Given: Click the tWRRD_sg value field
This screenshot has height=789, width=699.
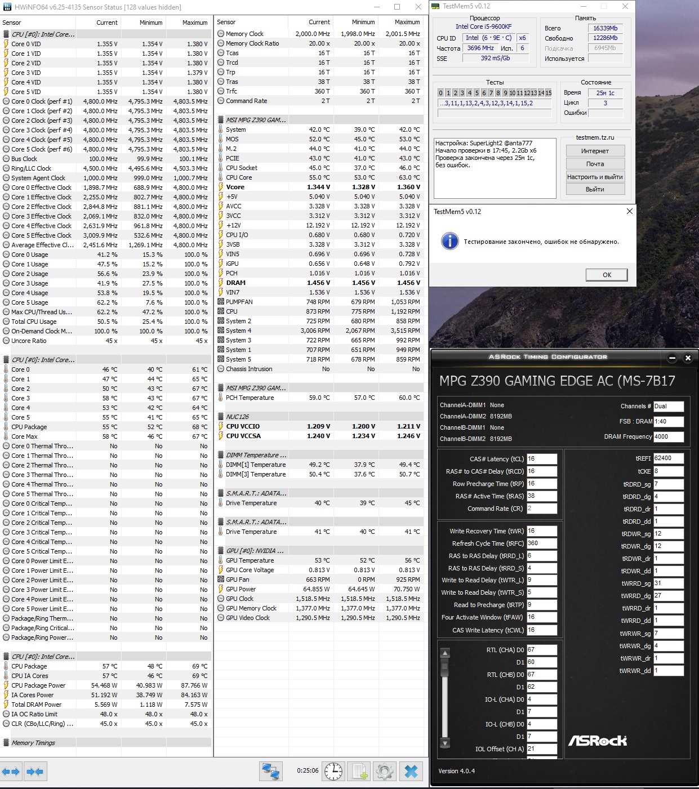Looking at the screenshot, I should pyautogui.click(x=669, y=583).
